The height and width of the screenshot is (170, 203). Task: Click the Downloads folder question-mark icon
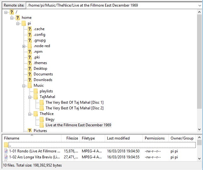click(x=30, y=80)
